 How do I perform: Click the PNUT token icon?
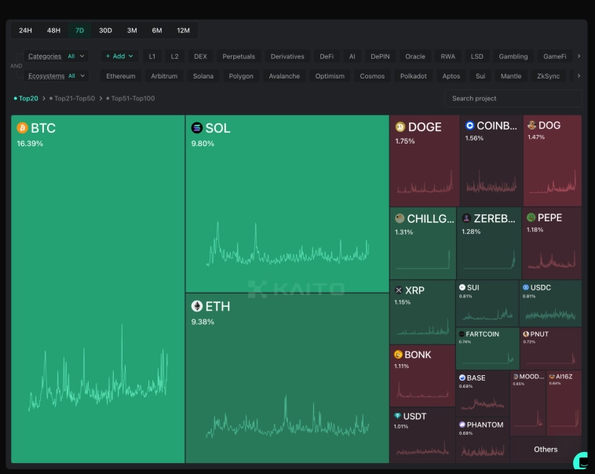point(526,334)
